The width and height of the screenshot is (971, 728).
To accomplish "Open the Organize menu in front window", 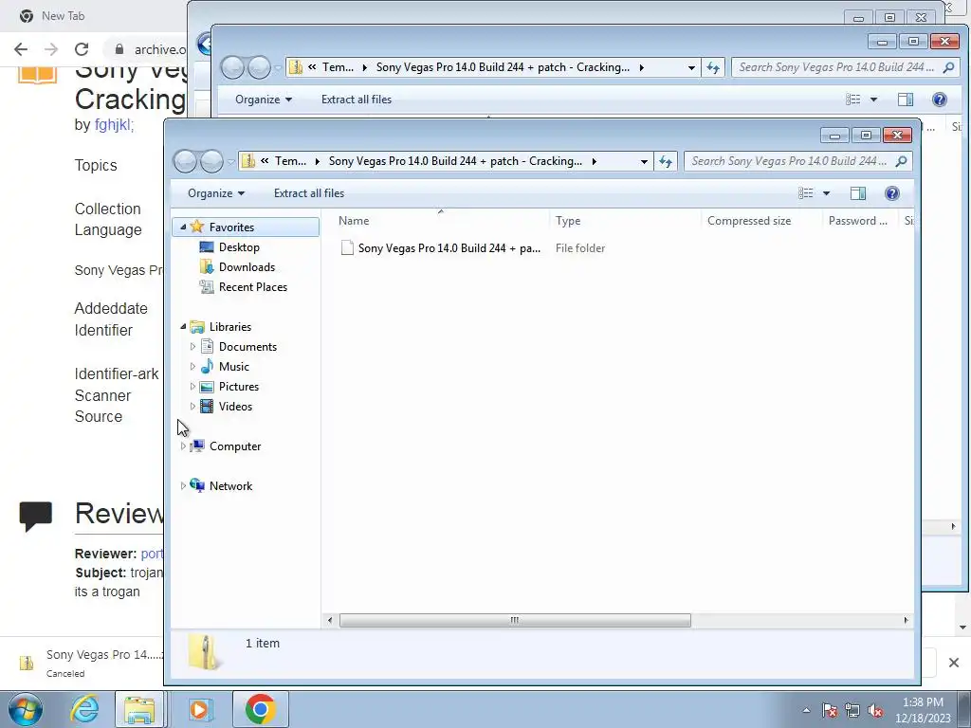I will [216, 193].
